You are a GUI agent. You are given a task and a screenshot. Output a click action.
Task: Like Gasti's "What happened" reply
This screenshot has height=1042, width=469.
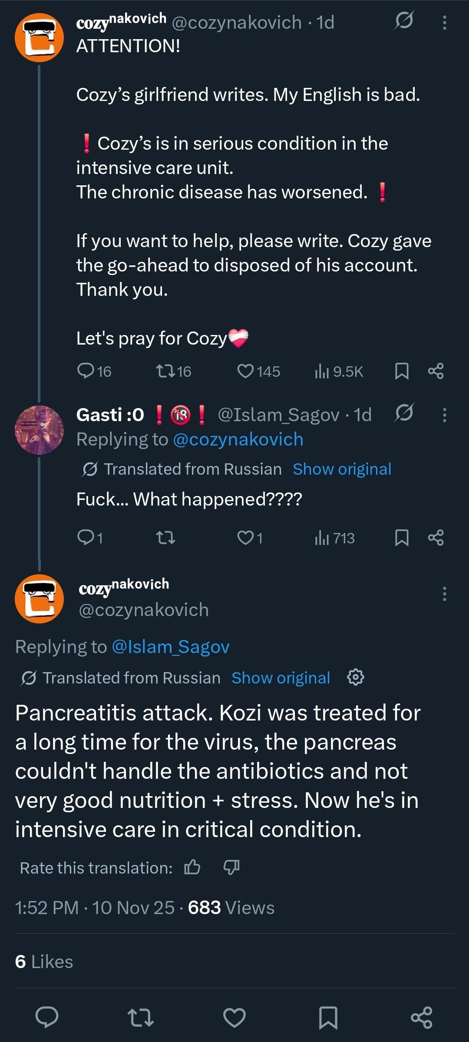point(246,538)
